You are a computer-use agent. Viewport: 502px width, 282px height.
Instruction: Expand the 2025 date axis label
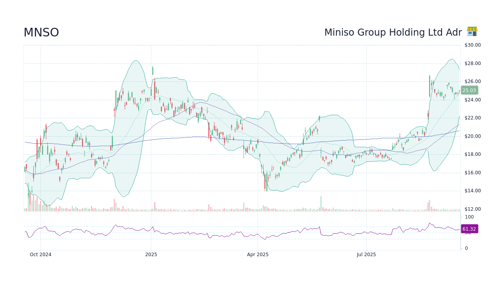point(151,254)
